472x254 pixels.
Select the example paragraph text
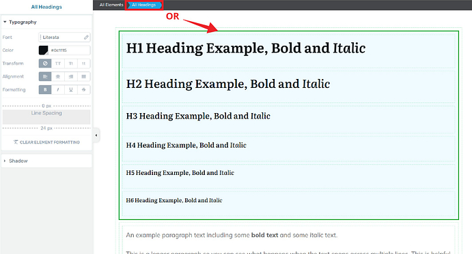(x=232, y=235)
